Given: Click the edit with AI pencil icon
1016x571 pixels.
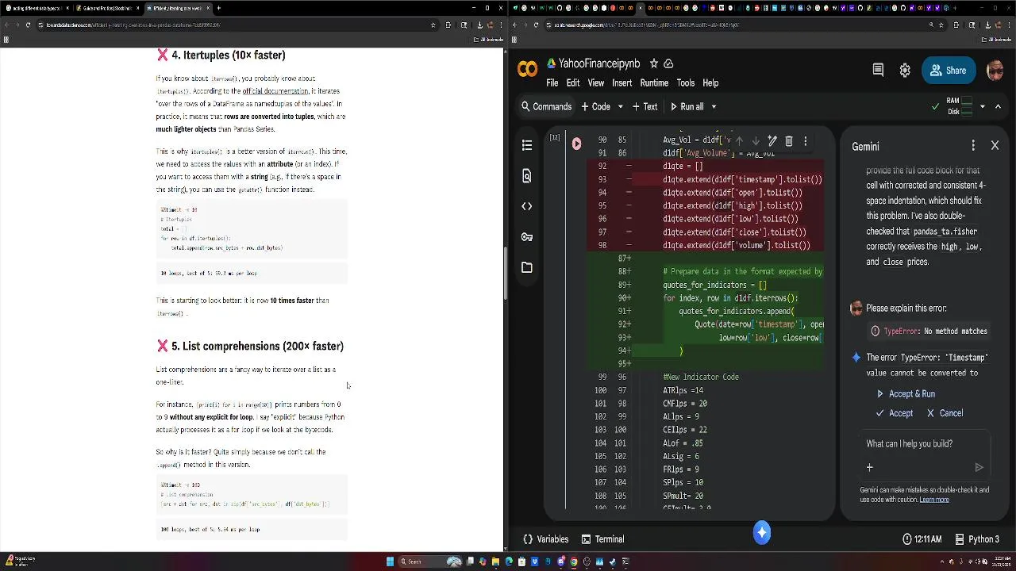Looking at the screenshot, I should pyautogui.click(x=772, y=141).
